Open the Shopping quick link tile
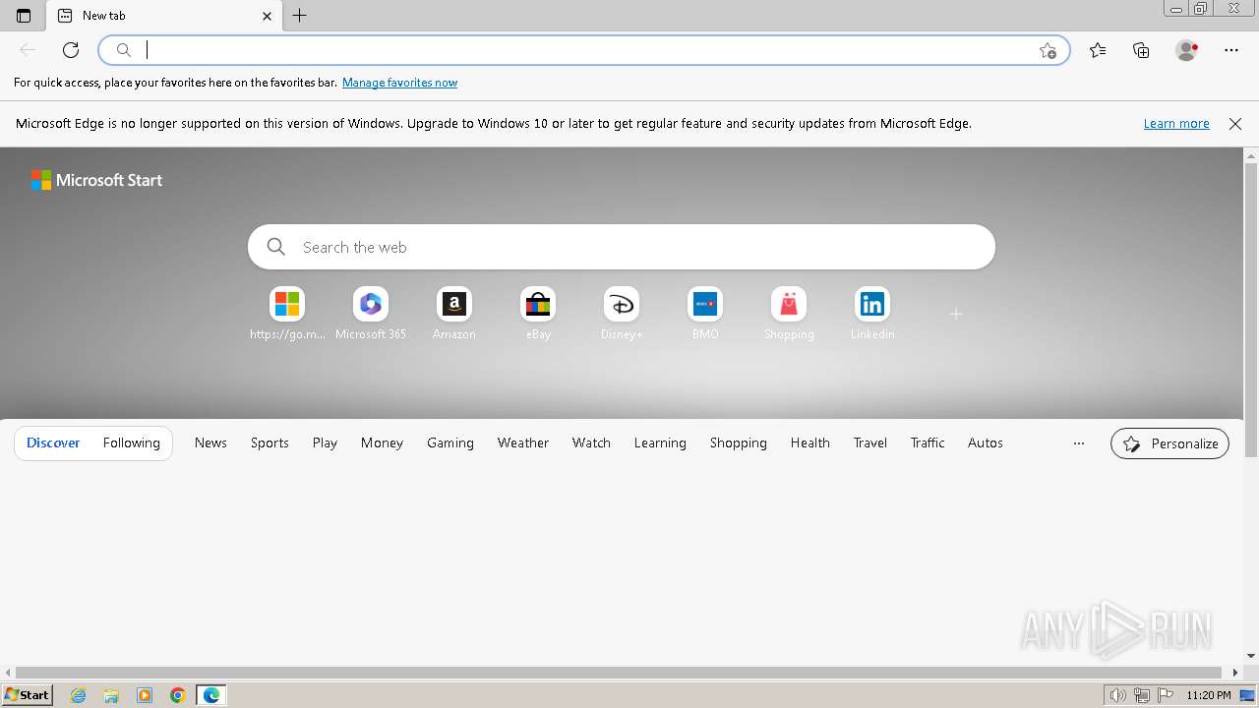Image resolution: width=1259 pixels, height=708 pixels. click(x=789, y=314)
